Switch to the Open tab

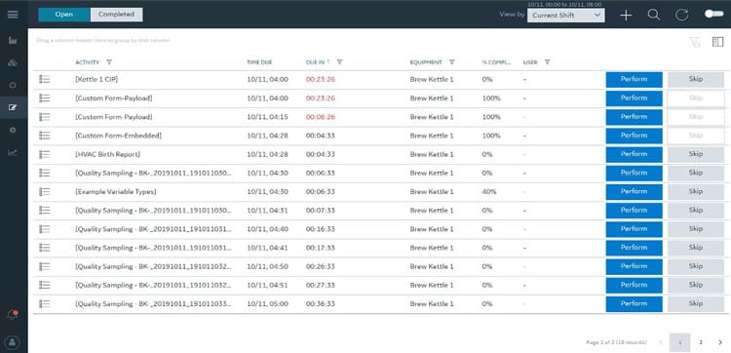tap(64, 15)
